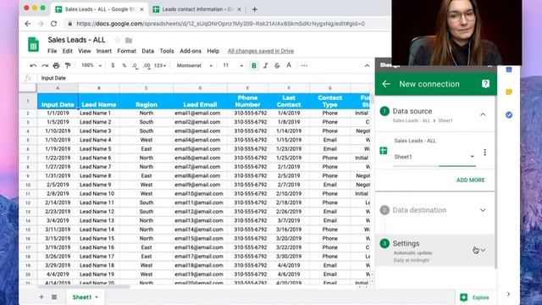Click the Explore button
The width and height of the screenshot is (542, 305).
[x=474, y=297]
